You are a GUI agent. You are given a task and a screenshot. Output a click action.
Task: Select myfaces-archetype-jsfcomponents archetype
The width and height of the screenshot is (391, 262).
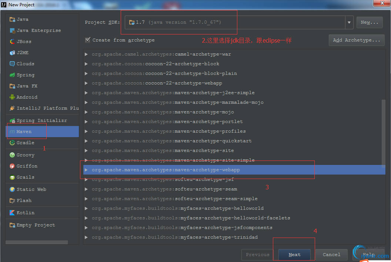tap(234, 228)
